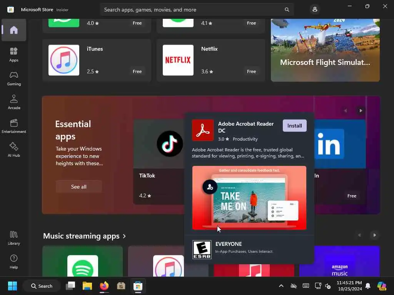Image resolution: width=394 pixels, height=295 pixels.
Task: Open the taskbar clock and date
Action: [349, 286]
